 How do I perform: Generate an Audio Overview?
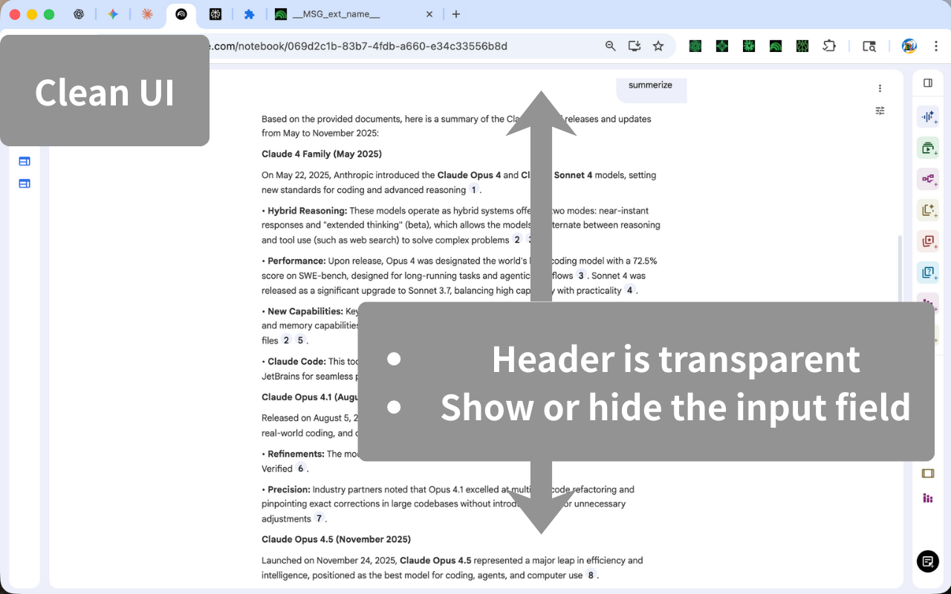tap(928, 117)
